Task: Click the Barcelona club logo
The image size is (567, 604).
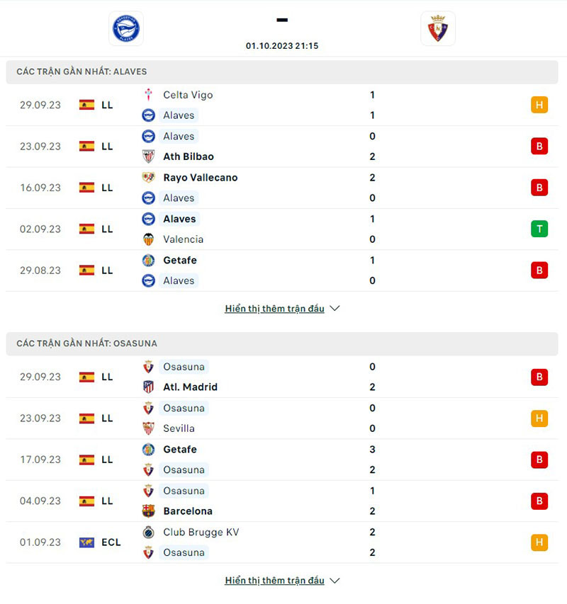Action: [x=148, y=511]
